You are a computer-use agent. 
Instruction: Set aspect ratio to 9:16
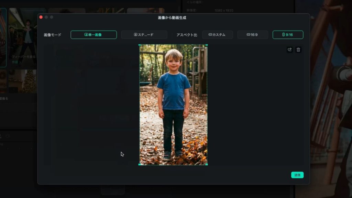[x=288, y=35]
